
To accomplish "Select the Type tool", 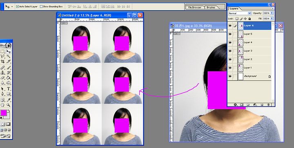I will (9, 89).
